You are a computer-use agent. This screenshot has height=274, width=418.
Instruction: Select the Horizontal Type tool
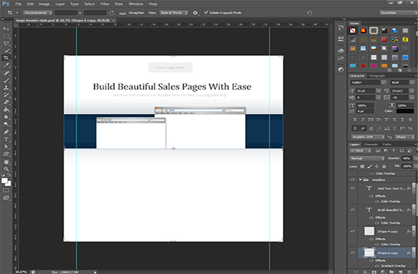(6, 139)
